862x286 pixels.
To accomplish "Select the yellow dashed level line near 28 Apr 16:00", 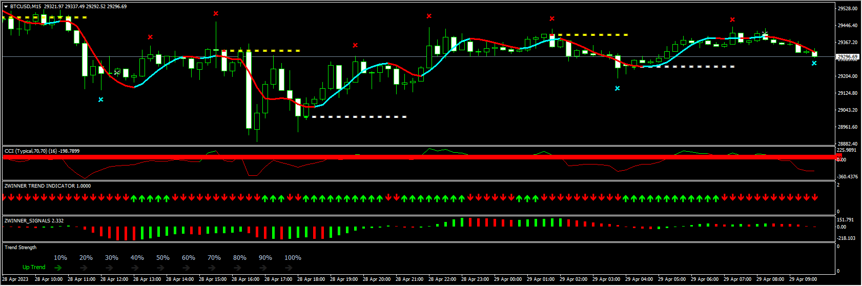I will click(261, 51).
